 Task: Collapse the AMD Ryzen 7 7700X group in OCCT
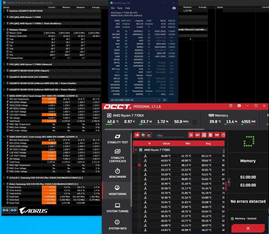pyautogui.click(x=136, y=150)
